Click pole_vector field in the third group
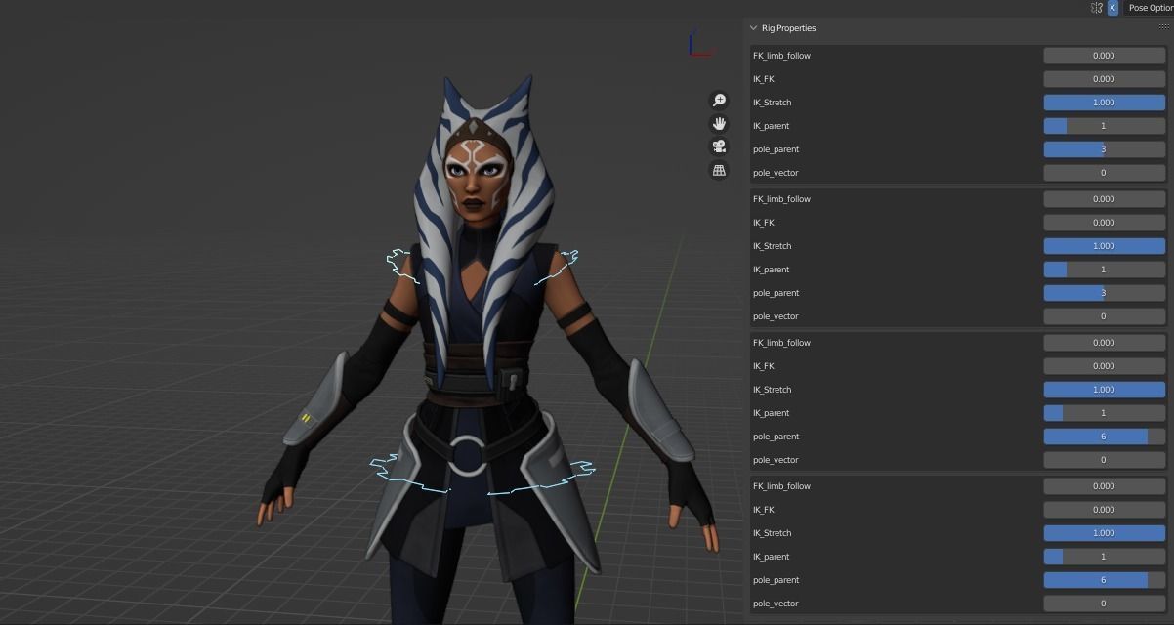This screenshot has height=625, width=1174. click(1104, 460)
